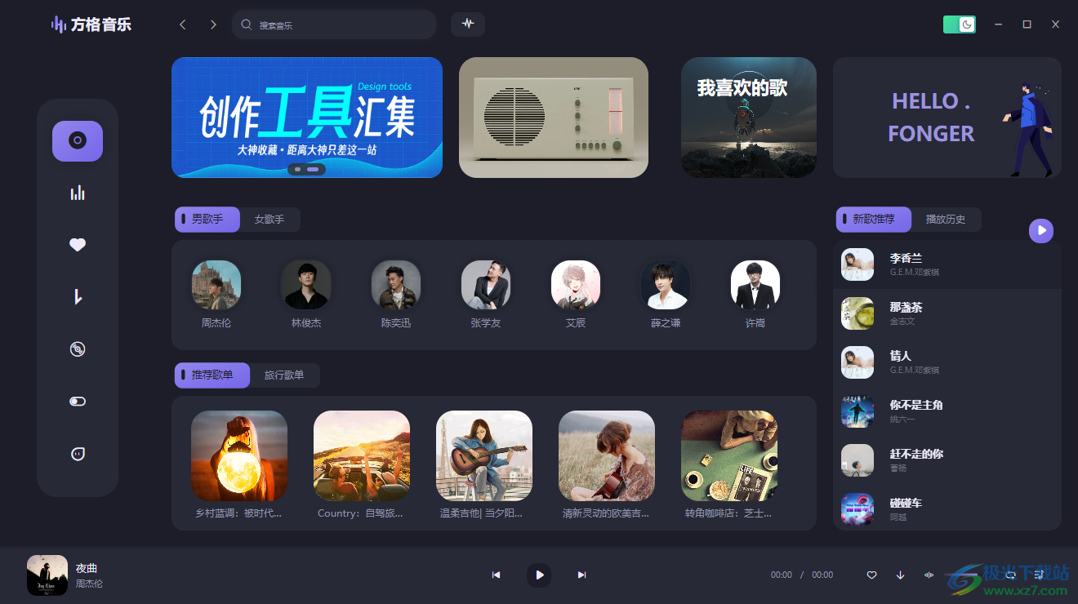Go forward with the right chevron
The width and height of the screenshot is (1078, 604).
(213, 24)
